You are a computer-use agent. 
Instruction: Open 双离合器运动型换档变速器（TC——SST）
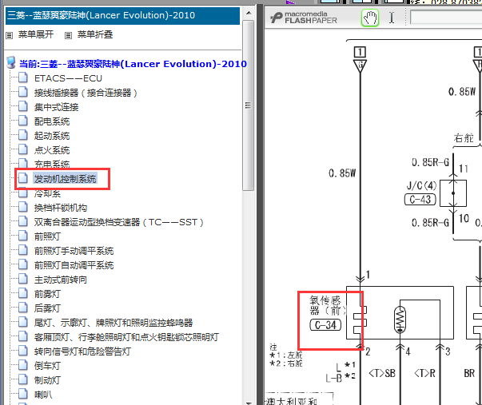118,222
